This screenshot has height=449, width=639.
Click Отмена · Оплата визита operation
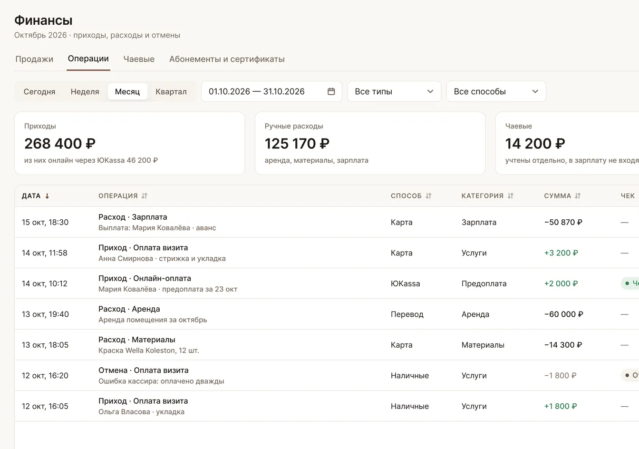(144, 371)
